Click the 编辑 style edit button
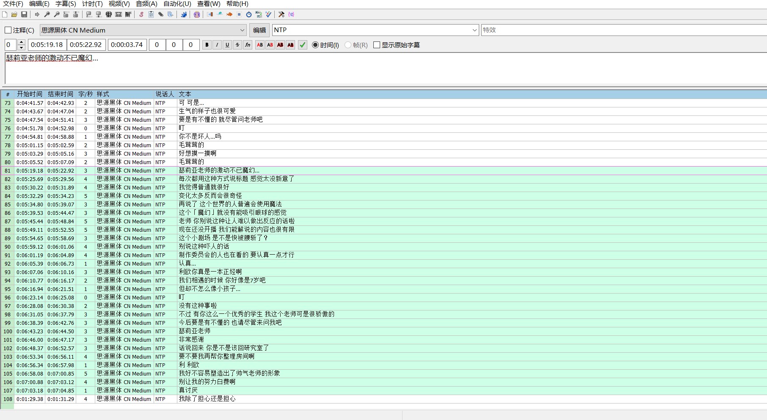Screen dimensions: 767x420 point(259,30)
